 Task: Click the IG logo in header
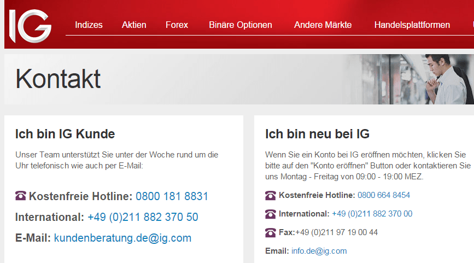(30, 26)
